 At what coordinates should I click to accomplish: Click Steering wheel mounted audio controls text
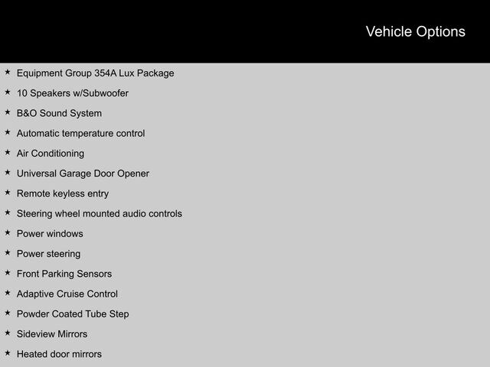pos(99,213)
